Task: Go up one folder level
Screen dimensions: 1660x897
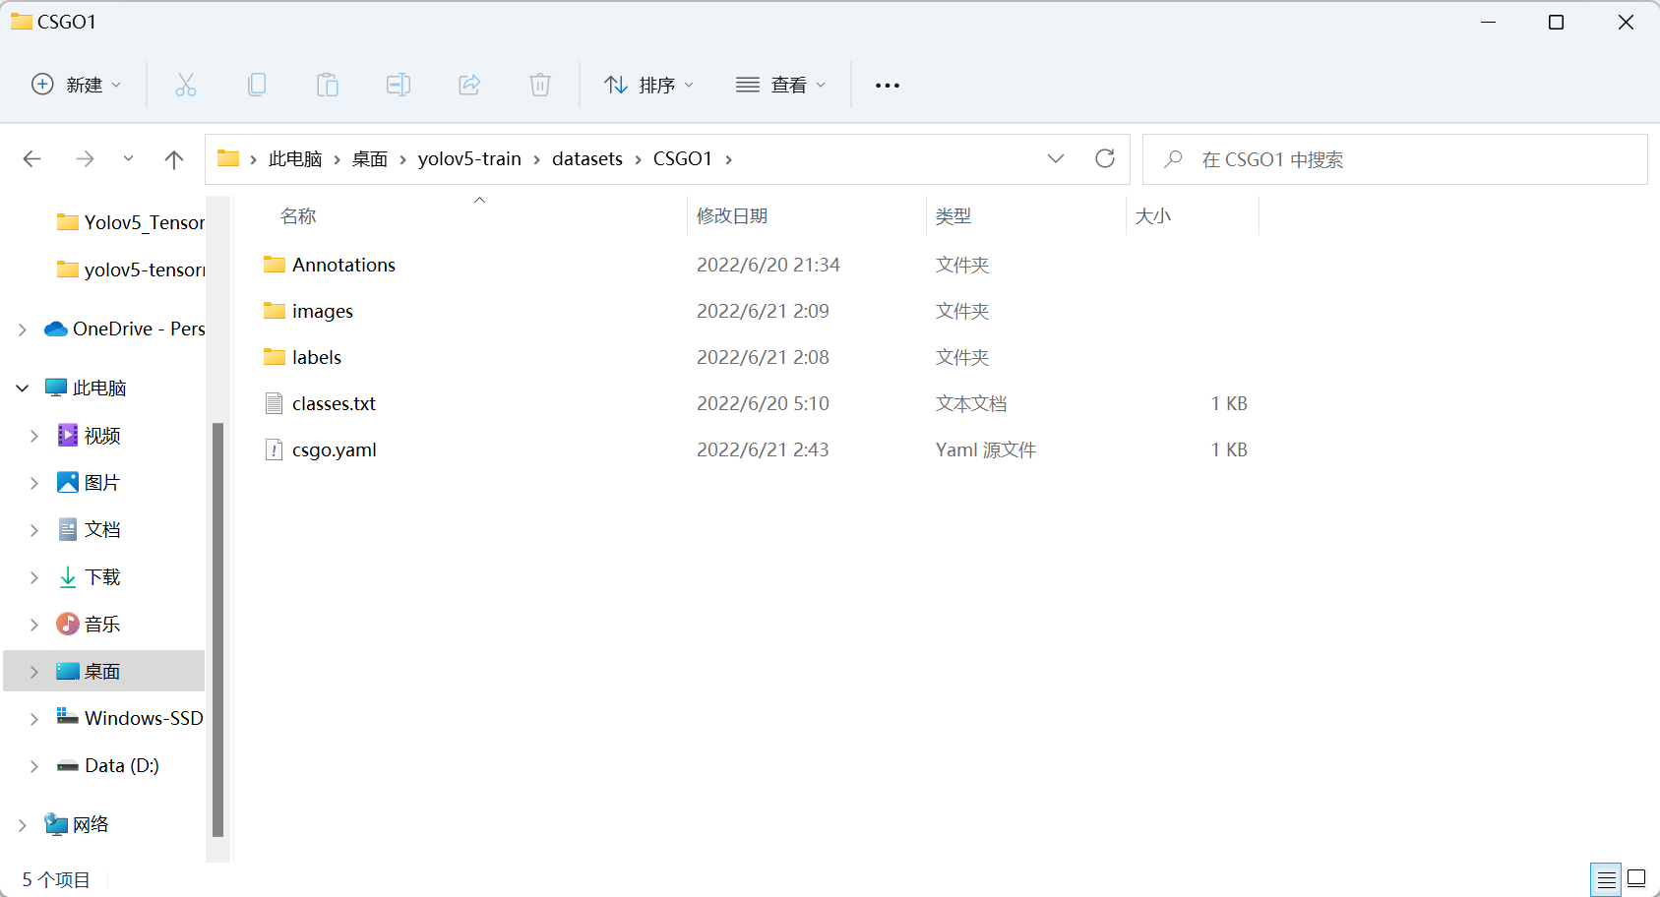Action: click(x=174, y=159)
